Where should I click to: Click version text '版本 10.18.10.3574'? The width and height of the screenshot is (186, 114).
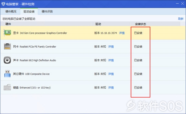106,33
